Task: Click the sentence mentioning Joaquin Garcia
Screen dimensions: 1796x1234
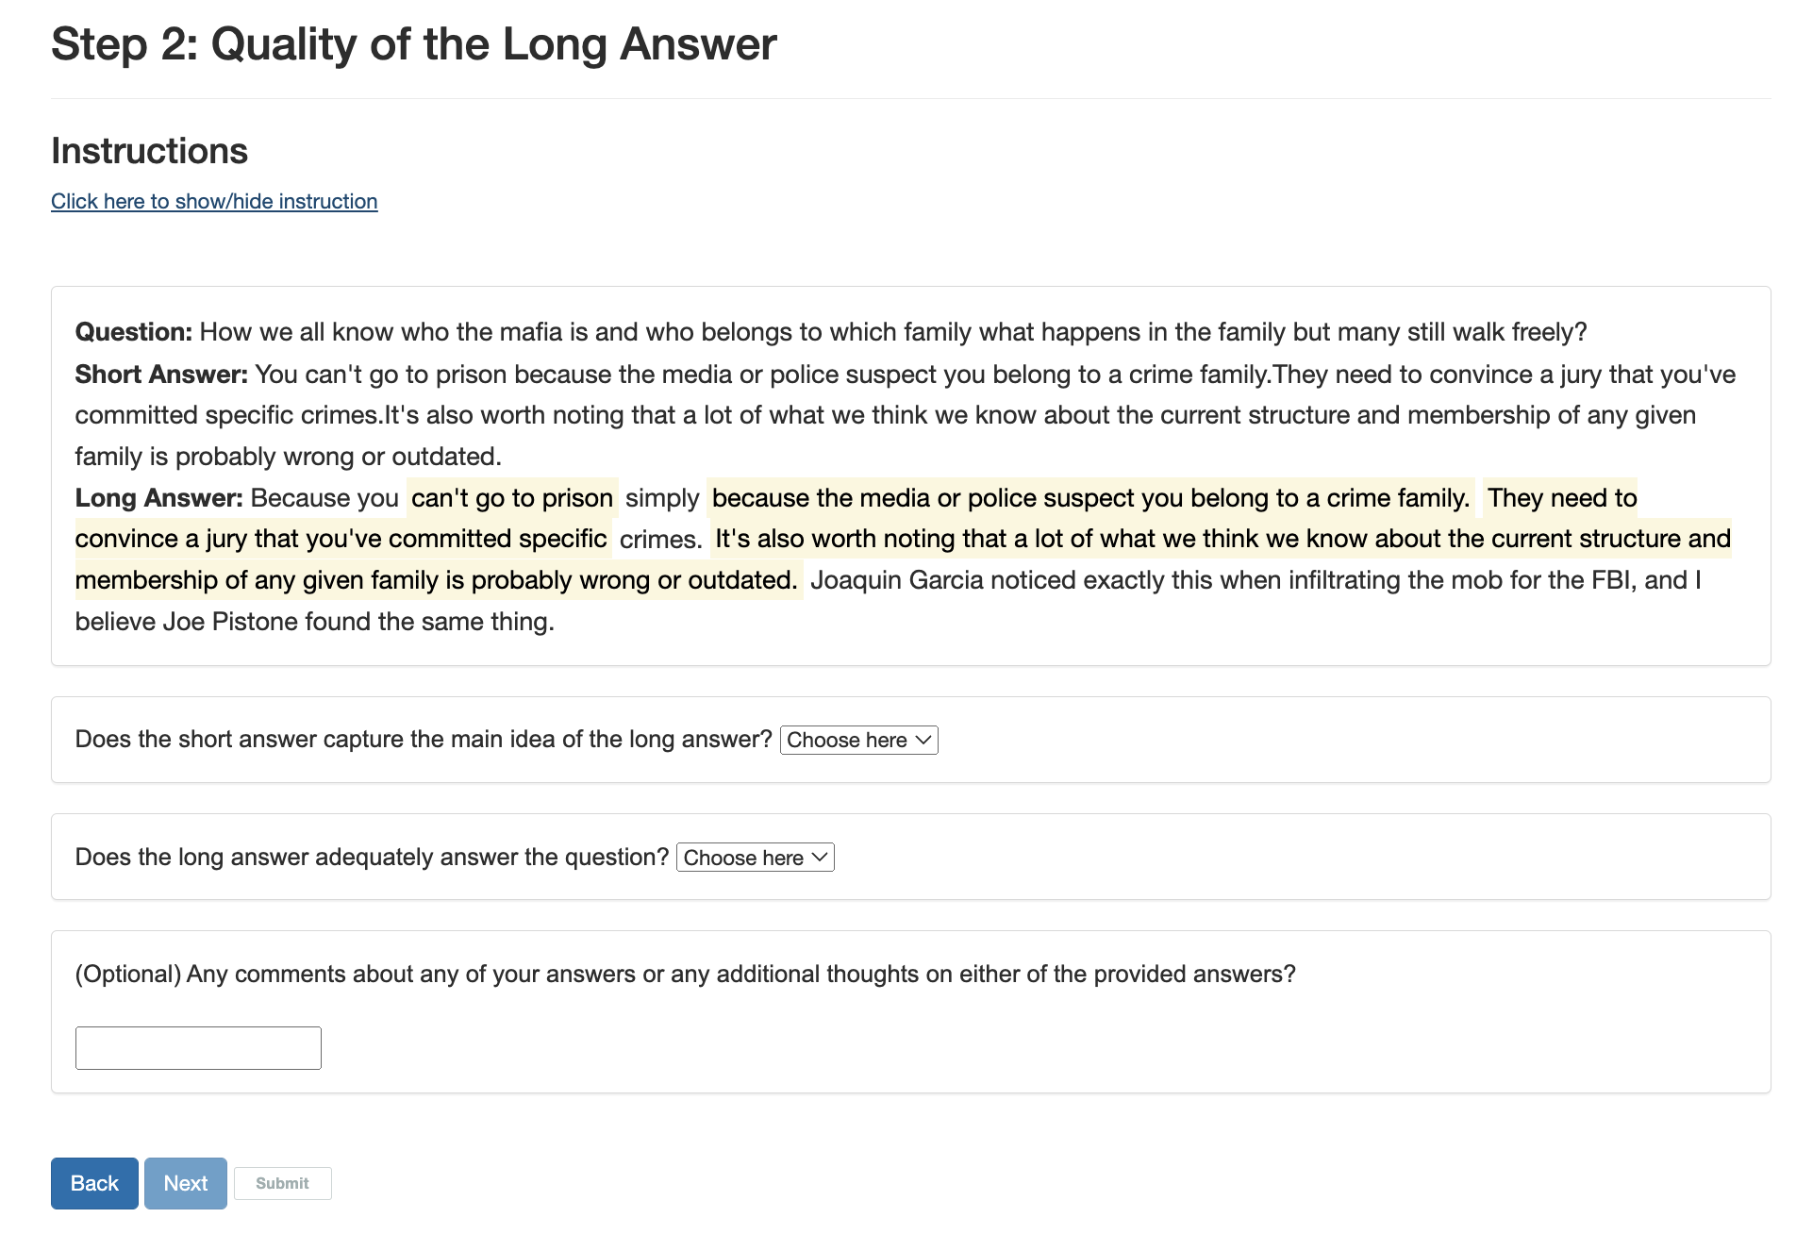Action: pyautogui.click(x=1255, y=580)
